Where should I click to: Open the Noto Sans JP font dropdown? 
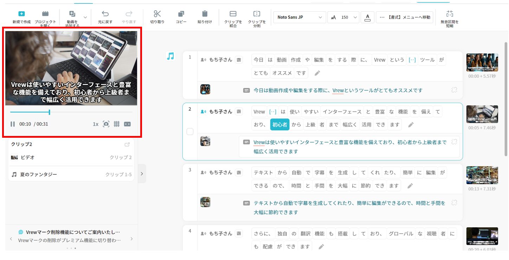[299, 17]
